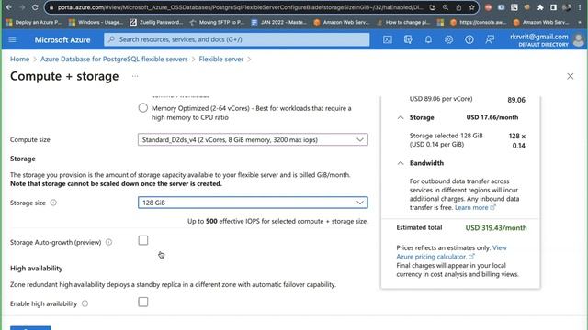The height and width of the screenshot is (330, 588).
Task: Open the account avatar for rkrvrit@gmail.com
Action: coord(579,40)
